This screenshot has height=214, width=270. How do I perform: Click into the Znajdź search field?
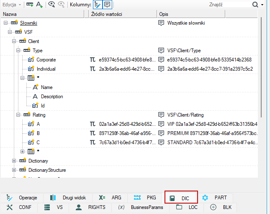[x=230, y=5]
